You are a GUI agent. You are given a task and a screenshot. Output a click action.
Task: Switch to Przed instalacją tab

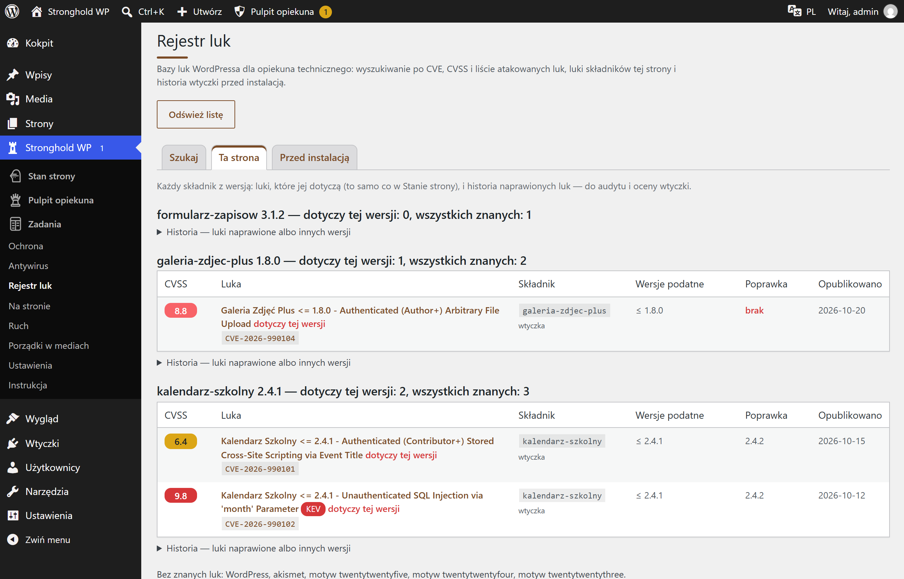[x=314, y=157]
